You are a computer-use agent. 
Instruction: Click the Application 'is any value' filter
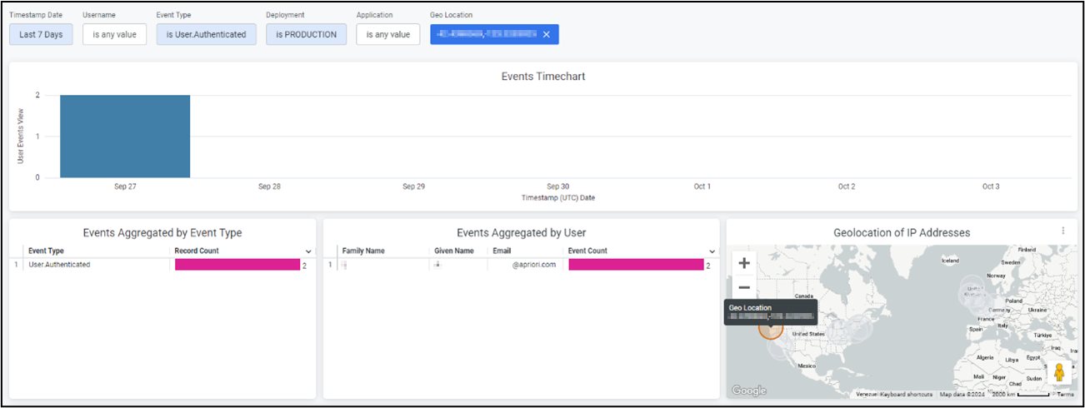387,34
